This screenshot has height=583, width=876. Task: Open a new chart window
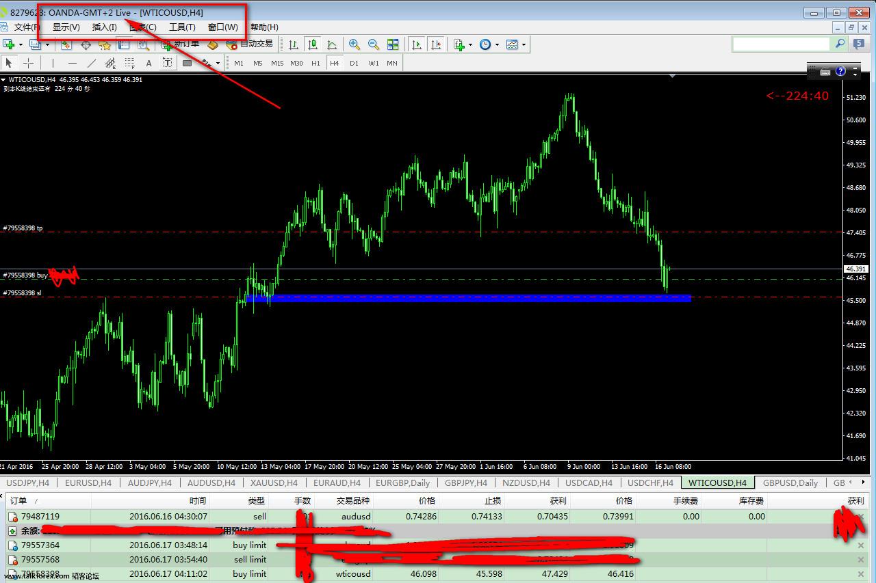pos(10,44)
